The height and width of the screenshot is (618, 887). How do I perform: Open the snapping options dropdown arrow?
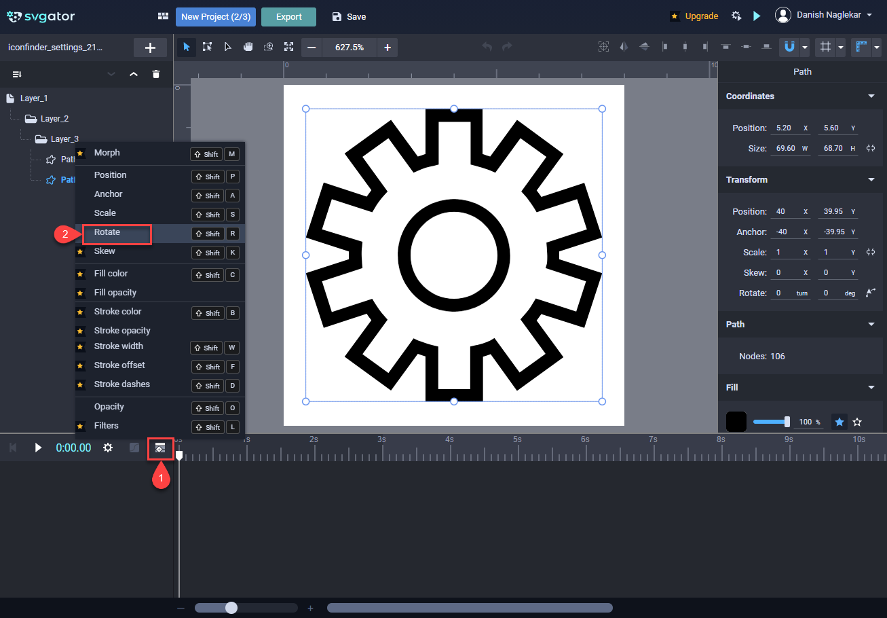[805, 47]
